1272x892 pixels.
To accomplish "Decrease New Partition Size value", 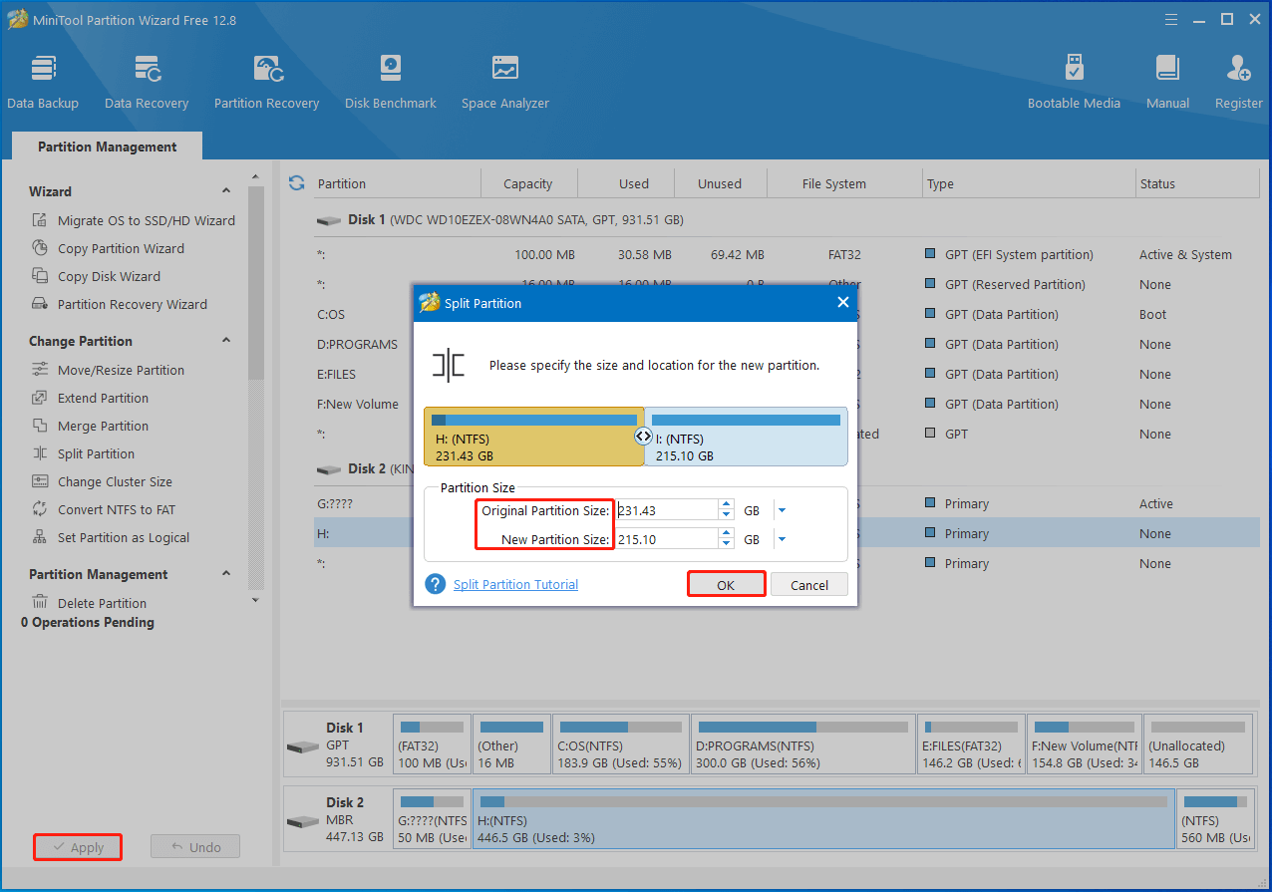I will coord(727,544).
